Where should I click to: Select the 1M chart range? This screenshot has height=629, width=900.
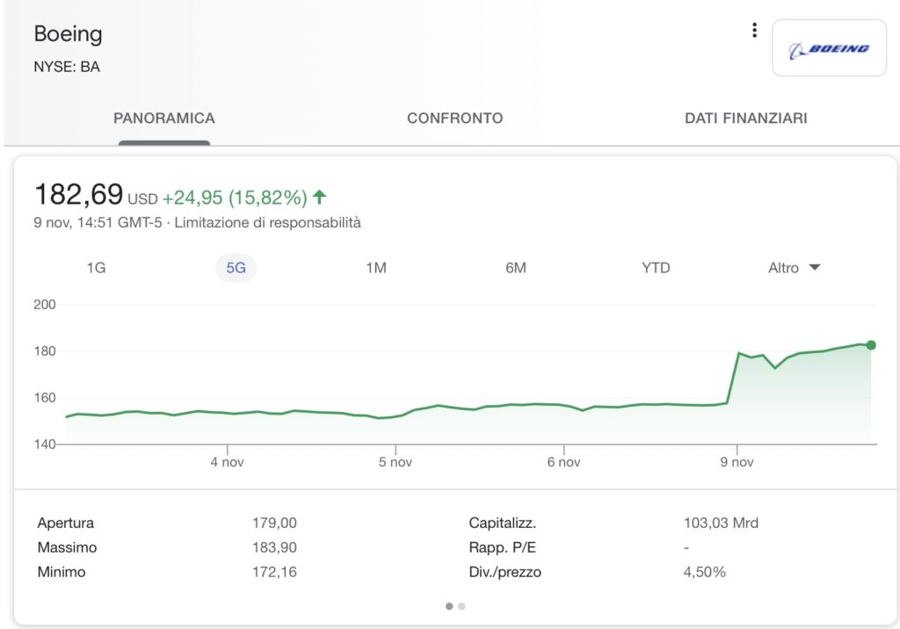tap(376, 268)
